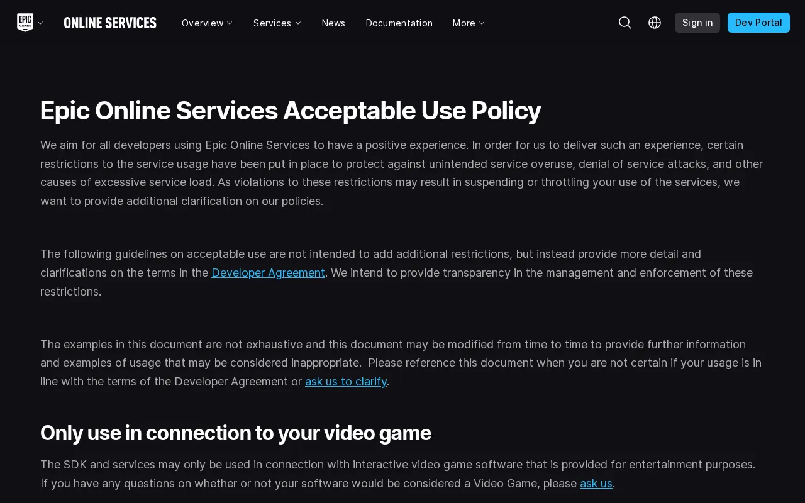Open the Online Services home logo
The image size is (805, 503).
click(110, 23)
